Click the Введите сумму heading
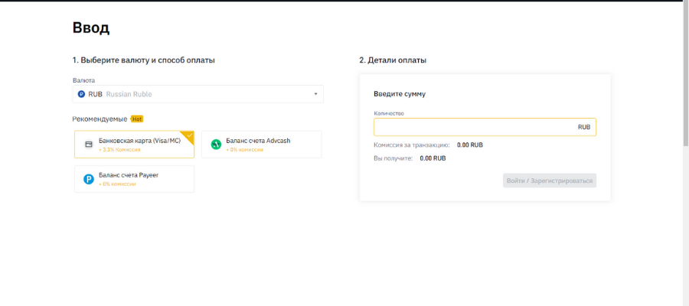The width and height of the screenshot is (689, 306). 400,94
